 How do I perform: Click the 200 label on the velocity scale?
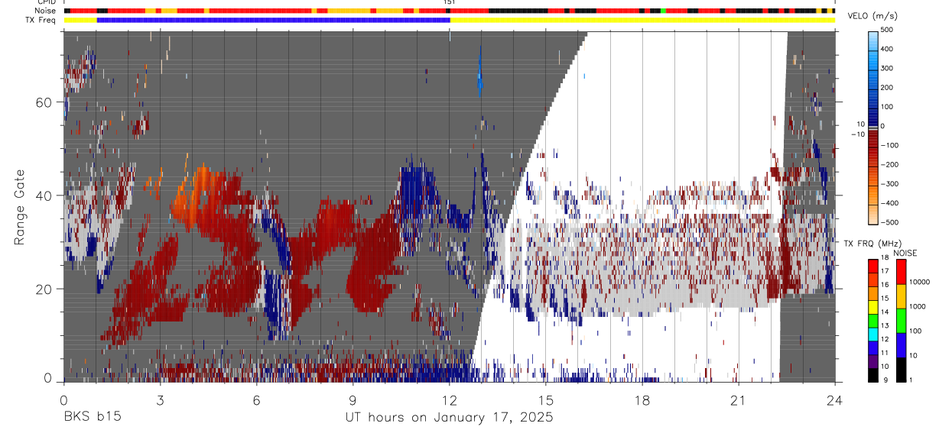(888, 87)
